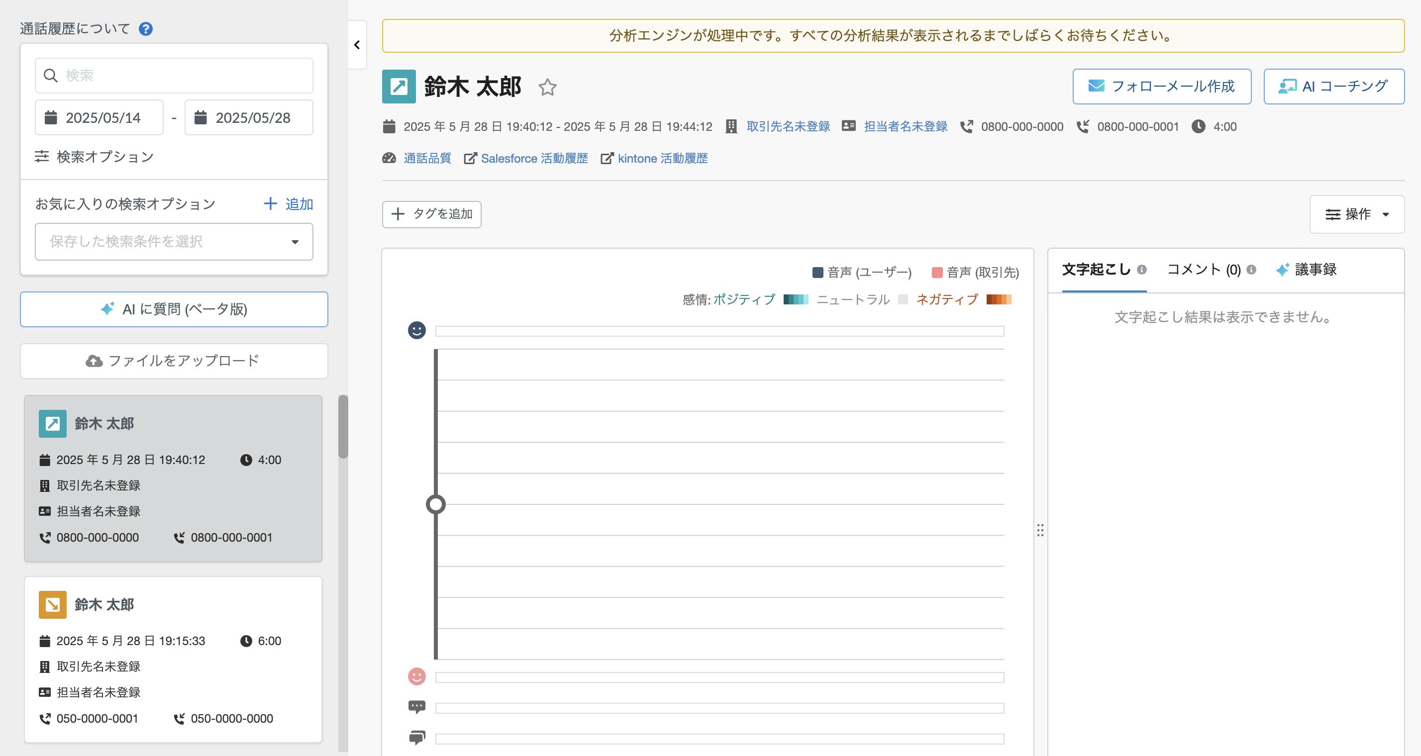The height and width of the screenshot is (756, 1421).
Task: Open 保存した検索条件を選択 dropdown
Action: click(174, 242)
